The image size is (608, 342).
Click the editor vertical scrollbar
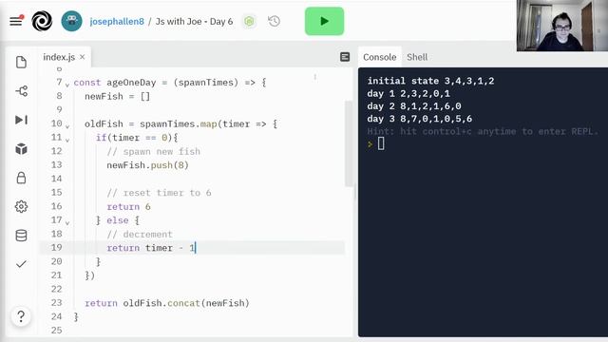[349, 143]
